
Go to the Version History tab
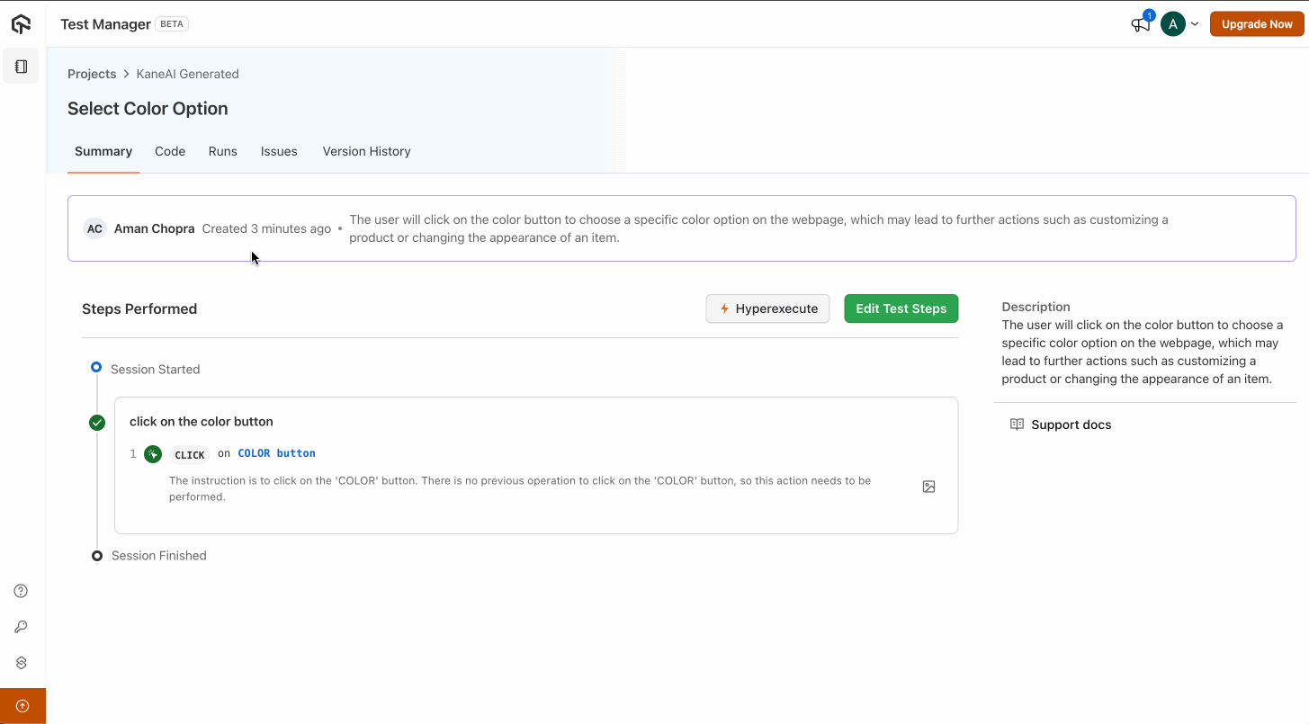point(366,151)
